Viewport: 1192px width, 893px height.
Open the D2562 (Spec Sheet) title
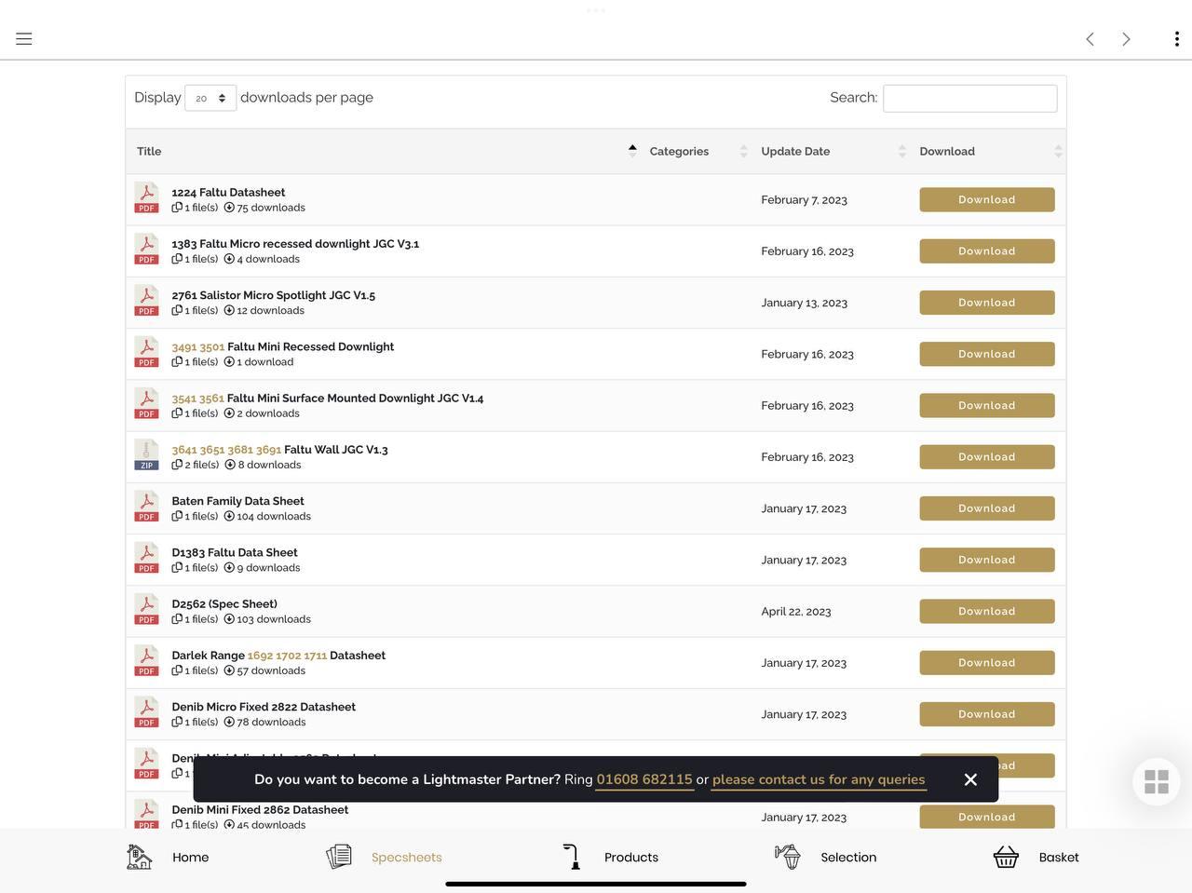(224, 603)
